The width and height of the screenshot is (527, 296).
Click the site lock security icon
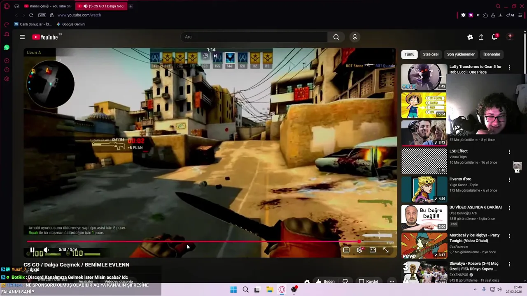51,15
